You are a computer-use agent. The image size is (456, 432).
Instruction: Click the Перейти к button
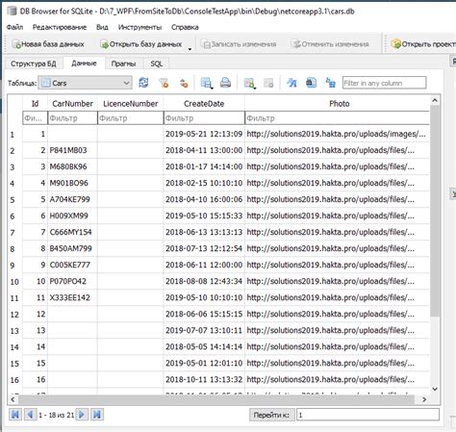271,415
